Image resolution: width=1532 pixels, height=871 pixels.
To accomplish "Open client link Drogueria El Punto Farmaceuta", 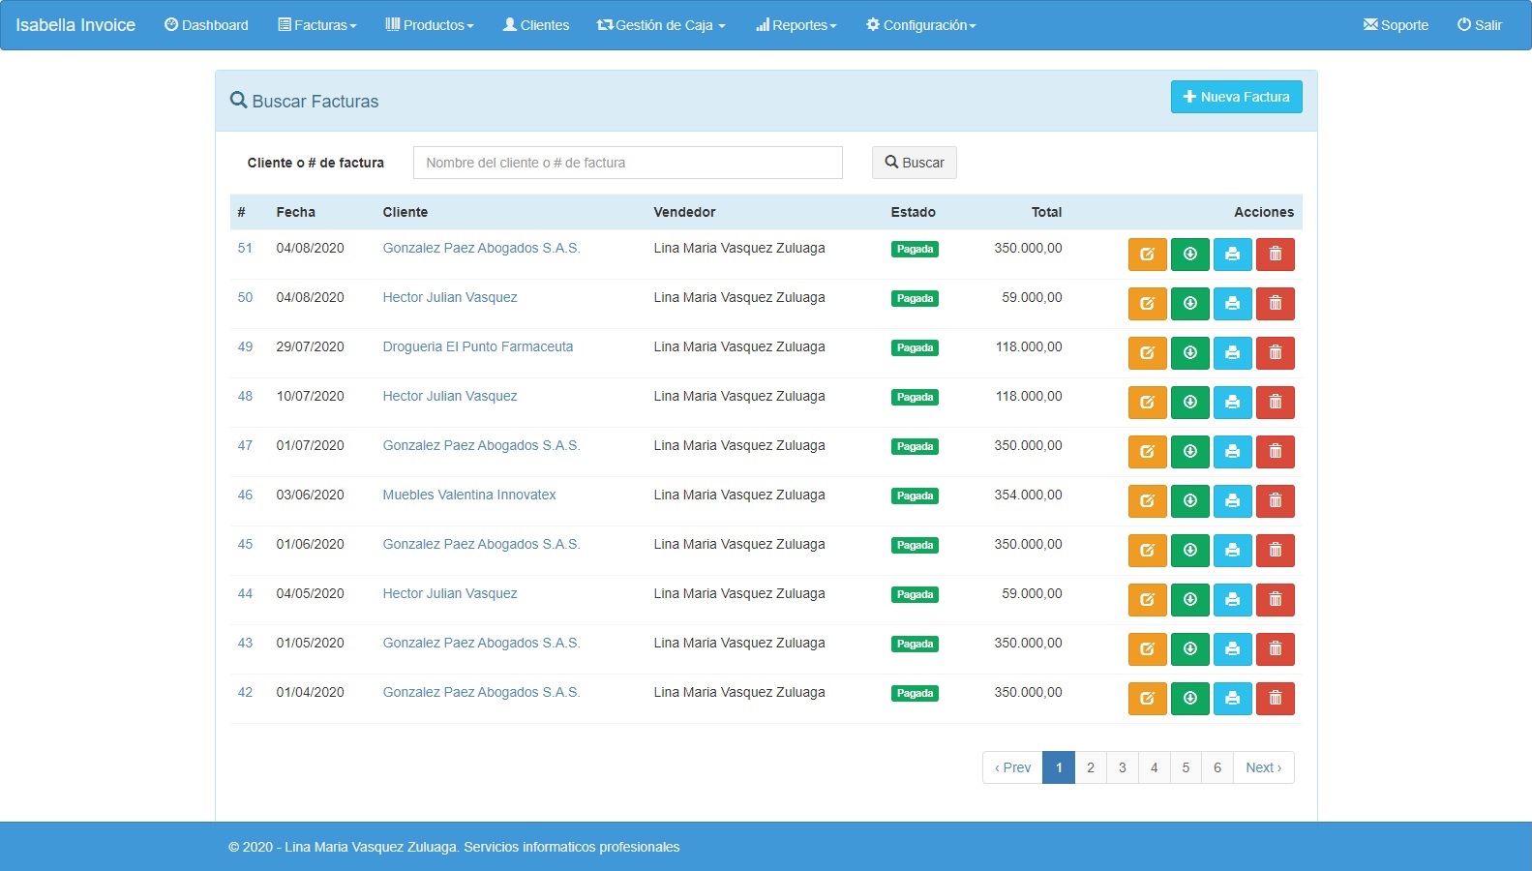I will click(477, 346).
